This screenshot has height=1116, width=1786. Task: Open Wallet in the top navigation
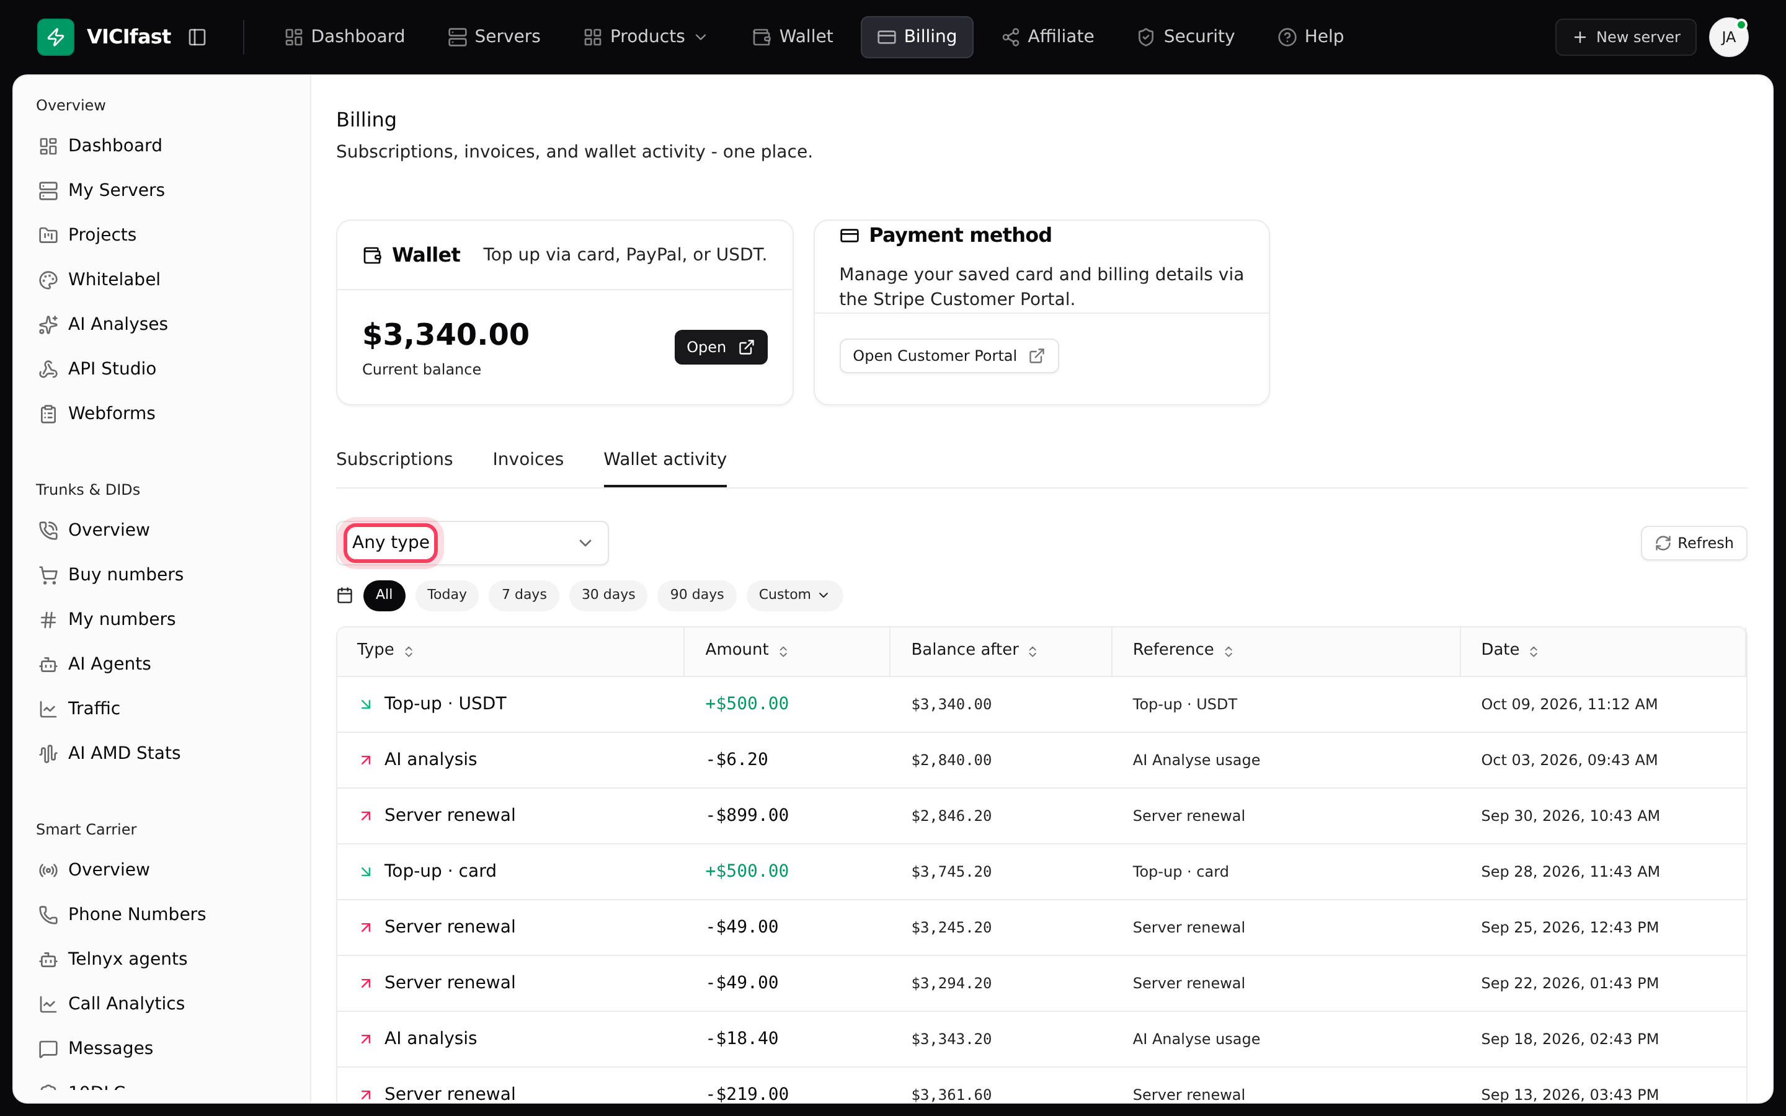(x=793, y=37)
